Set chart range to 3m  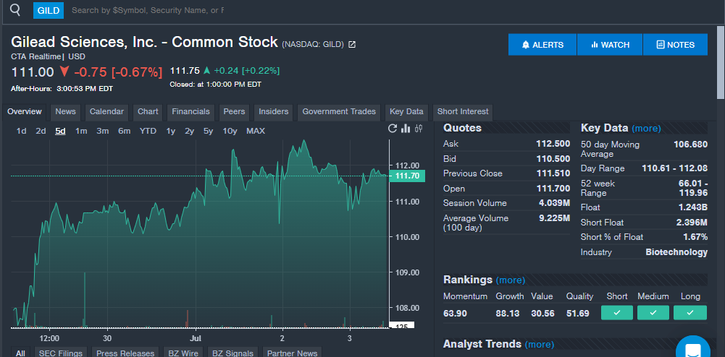(x=103, y=131)
